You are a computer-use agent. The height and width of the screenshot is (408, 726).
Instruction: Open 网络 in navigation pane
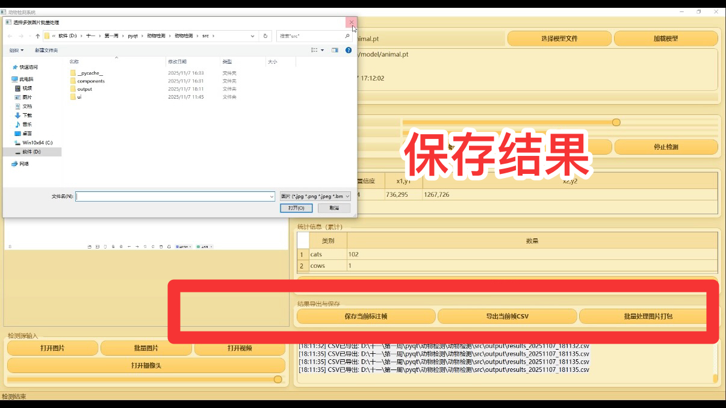[x=23, y=164]
